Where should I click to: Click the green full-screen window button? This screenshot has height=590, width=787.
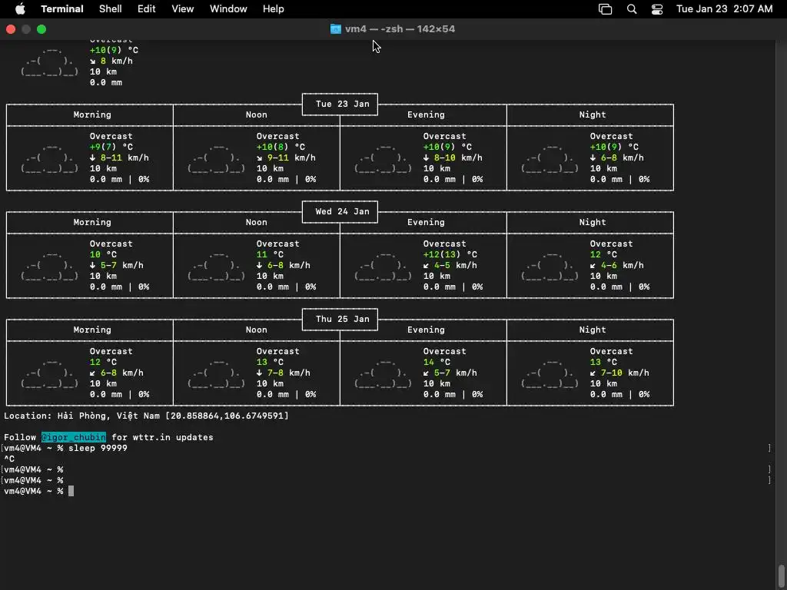click(42, 29)
